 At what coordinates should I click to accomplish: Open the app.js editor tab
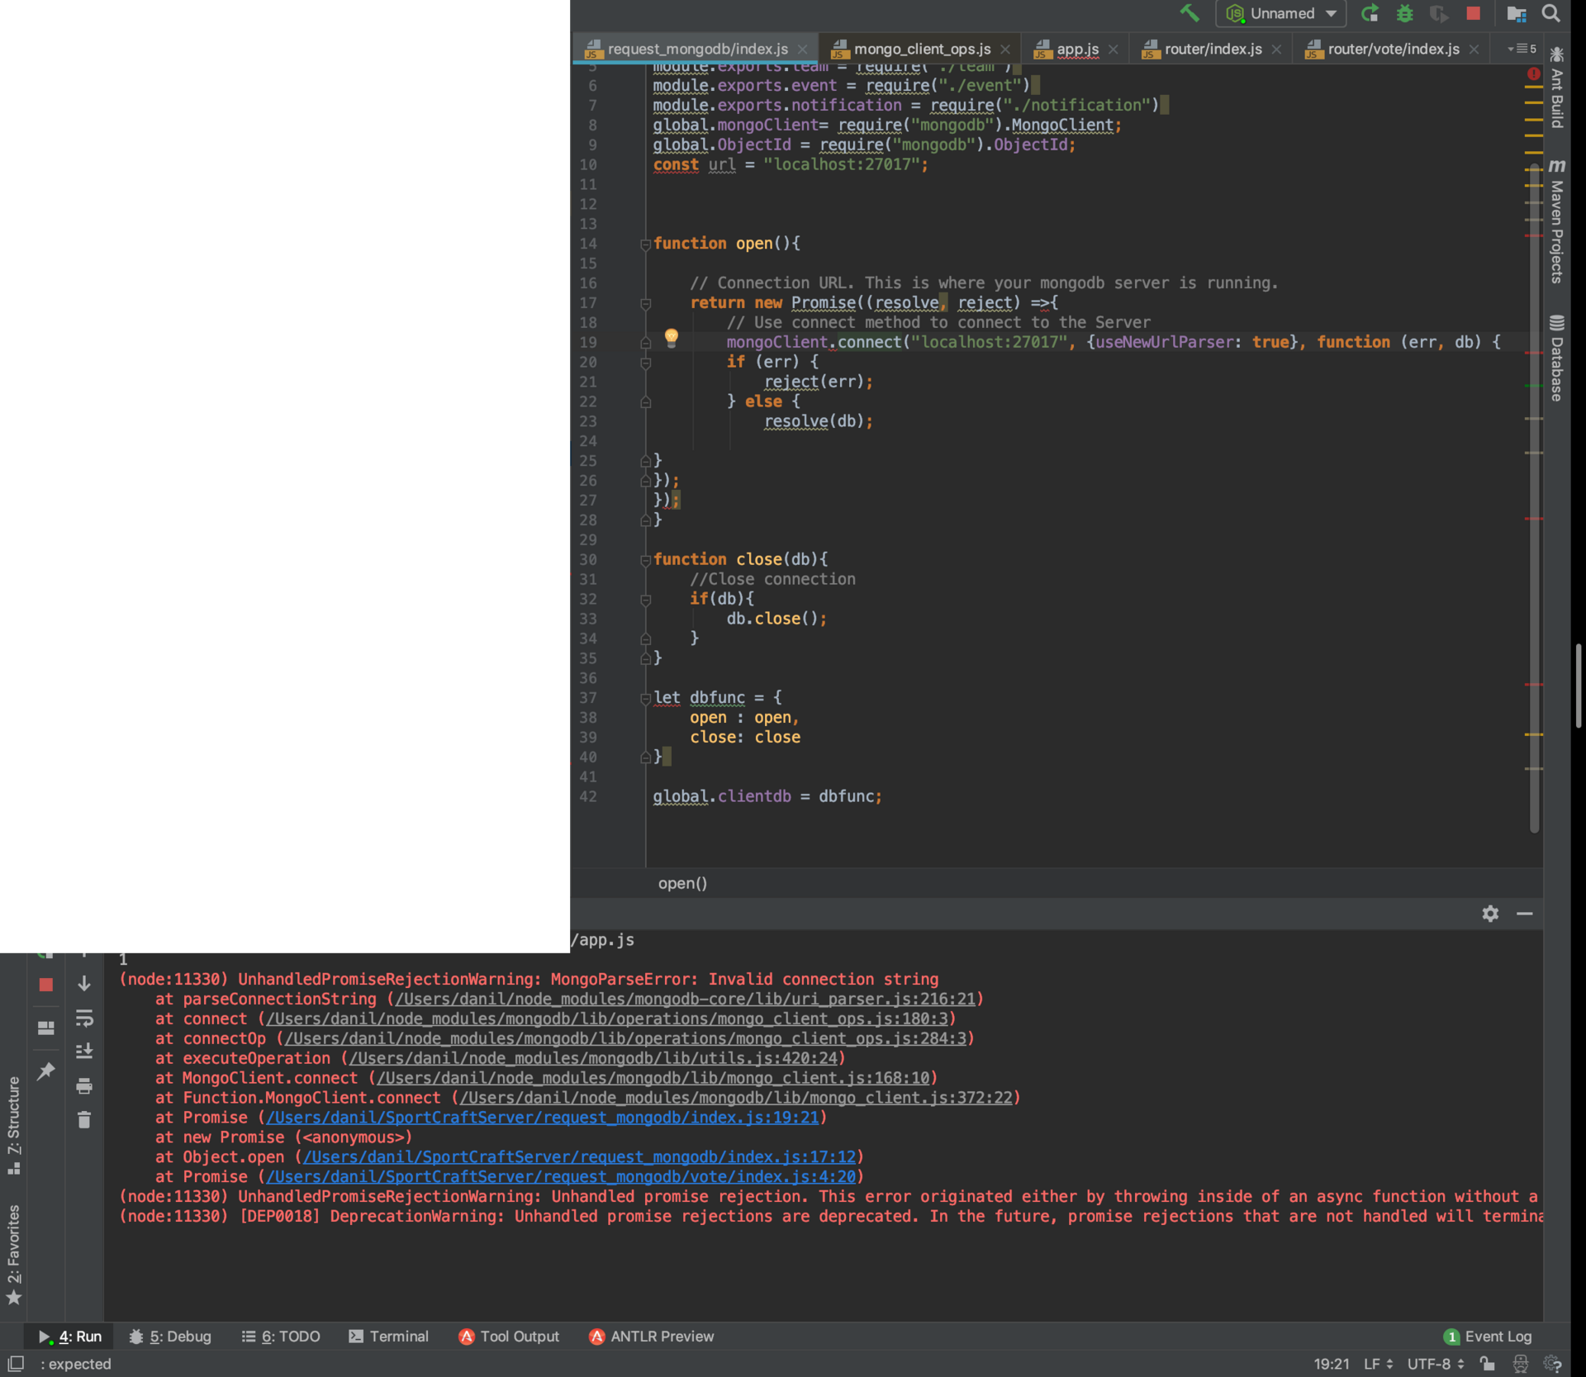(1077, 49)
